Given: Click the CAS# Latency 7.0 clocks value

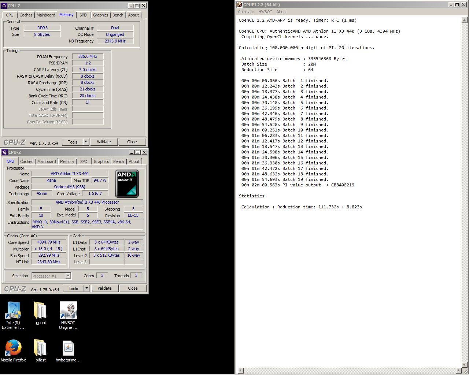Looking at the screenshot, I should point(88,70).
